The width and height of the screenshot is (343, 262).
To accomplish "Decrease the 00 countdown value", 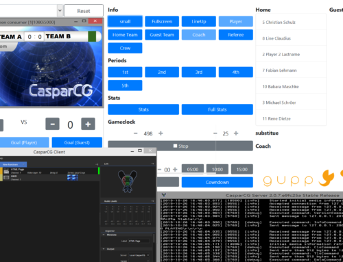I will 160,170.
